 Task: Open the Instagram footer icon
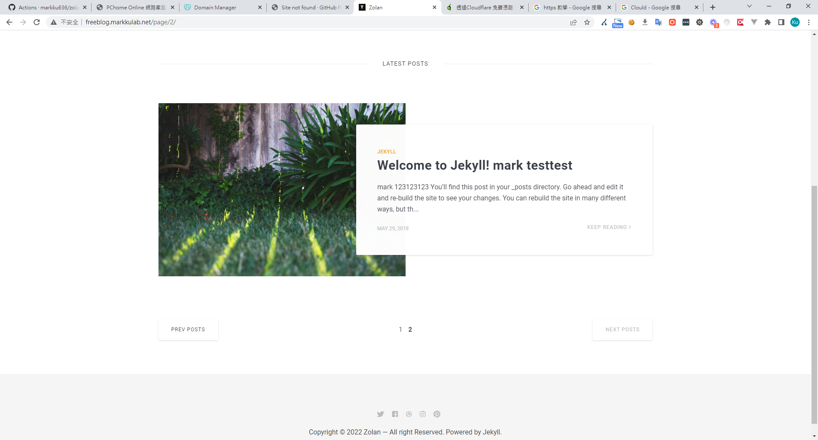tap(423, 414)
